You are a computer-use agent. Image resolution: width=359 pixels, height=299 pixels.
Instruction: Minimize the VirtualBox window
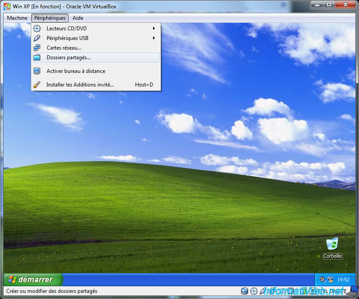tap(318, 4)
